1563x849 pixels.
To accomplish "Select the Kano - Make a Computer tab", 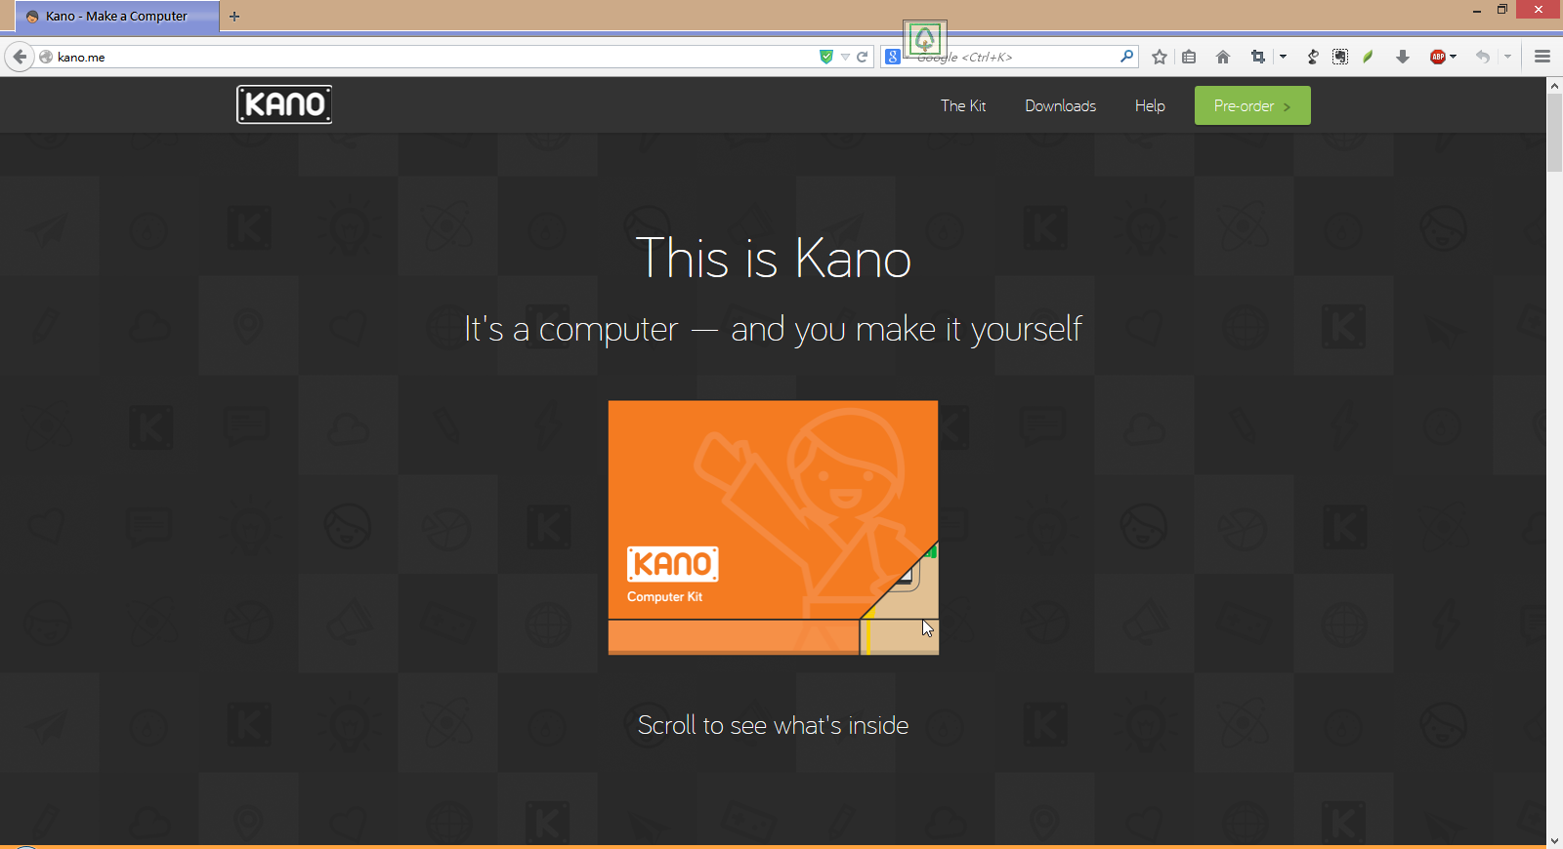I will pos(117,17).
